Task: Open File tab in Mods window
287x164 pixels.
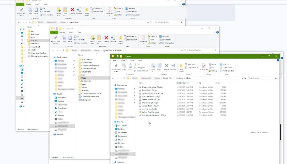Action: [x=115, y=60]
